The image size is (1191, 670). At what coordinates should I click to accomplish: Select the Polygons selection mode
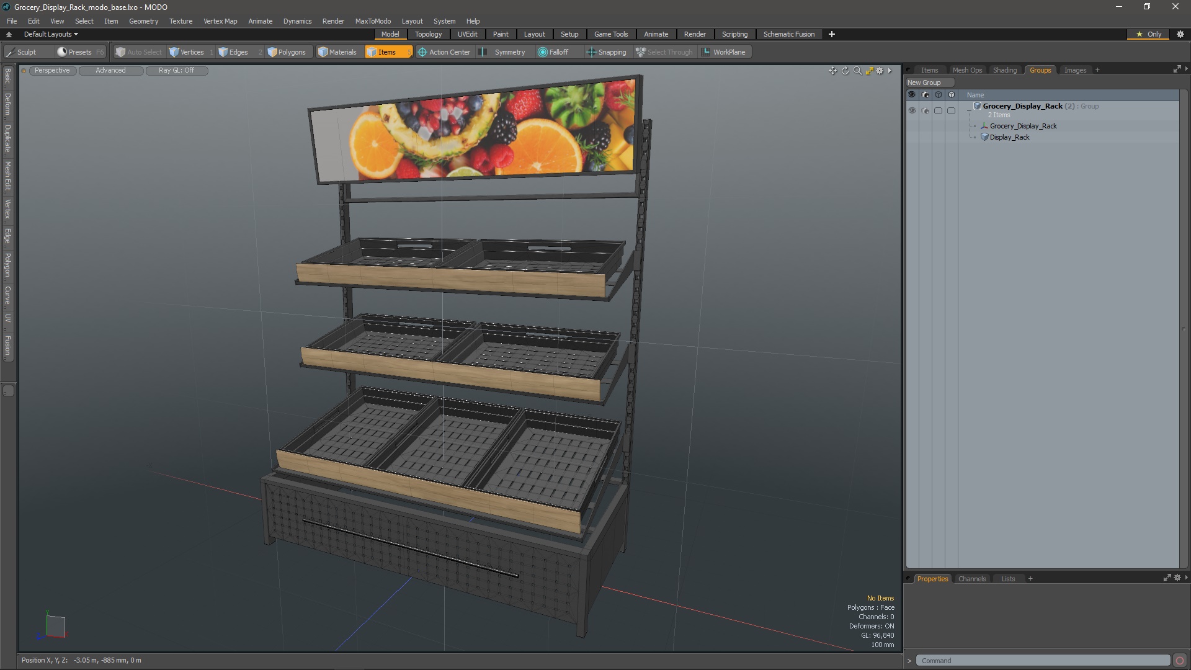pyautogui.click(x=288, y=51)
